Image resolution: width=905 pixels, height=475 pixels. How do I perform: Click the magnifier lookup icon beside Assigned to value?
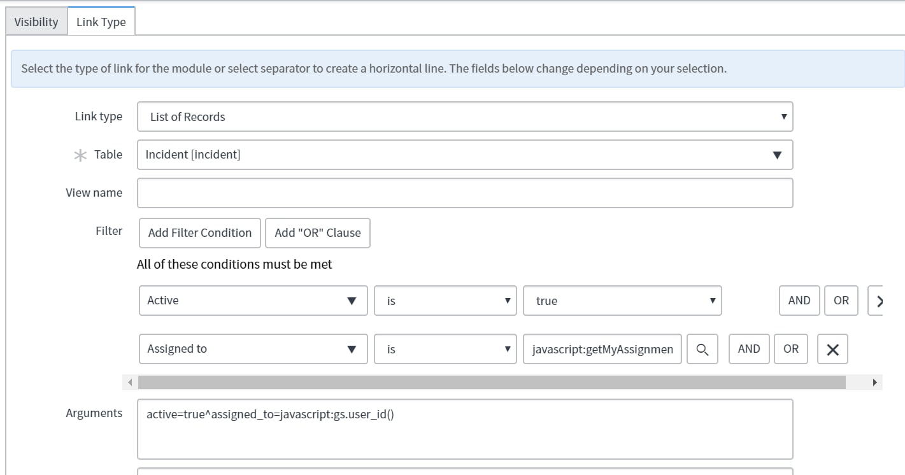(x=702, y=349)
